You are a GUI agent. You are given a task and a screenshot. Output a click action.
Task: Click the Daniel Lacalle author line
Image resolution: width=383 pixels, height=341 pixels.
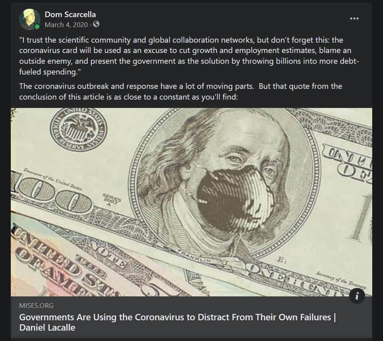(x=47, y=327)
